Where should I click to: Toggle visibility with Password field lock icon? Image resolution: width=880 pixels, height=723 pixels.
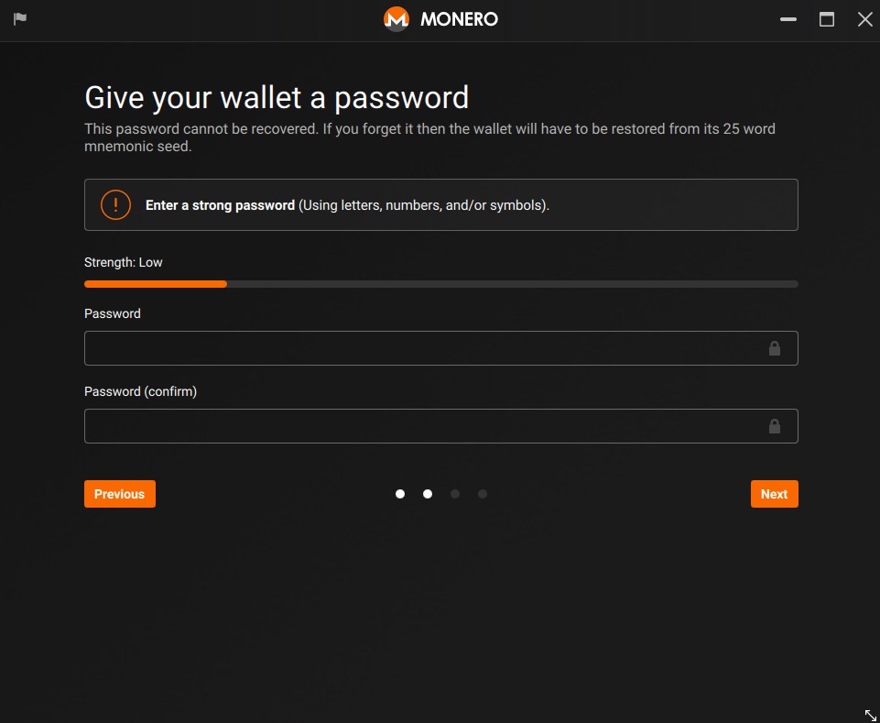[x=775, y=348]
